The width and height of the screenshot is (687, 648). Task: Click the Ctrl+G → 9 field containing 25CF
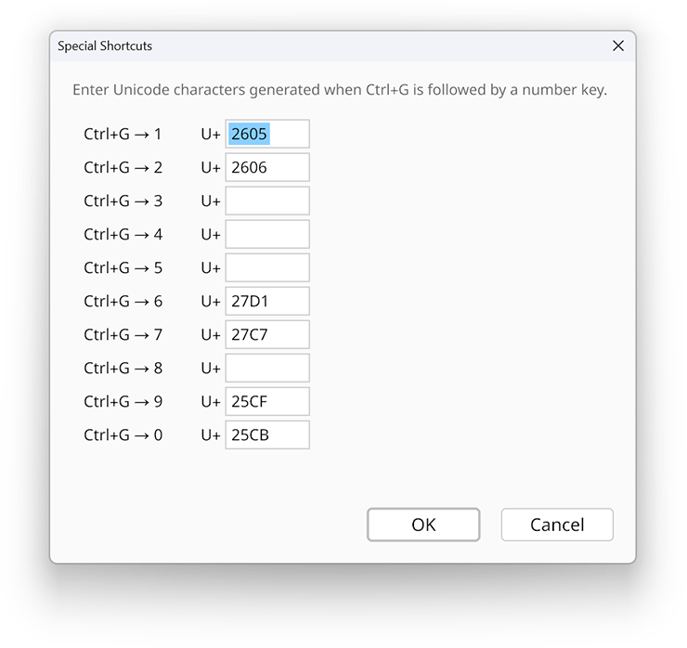point(267,401)
